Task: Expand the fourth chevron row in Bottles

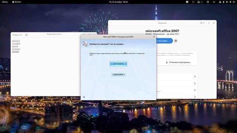Action: [x=195, y=97]
